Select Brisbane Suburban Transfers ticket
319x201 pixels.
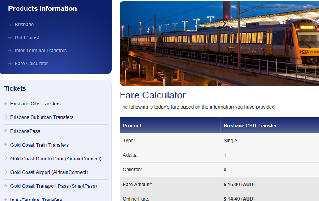(x=42, y=117)
